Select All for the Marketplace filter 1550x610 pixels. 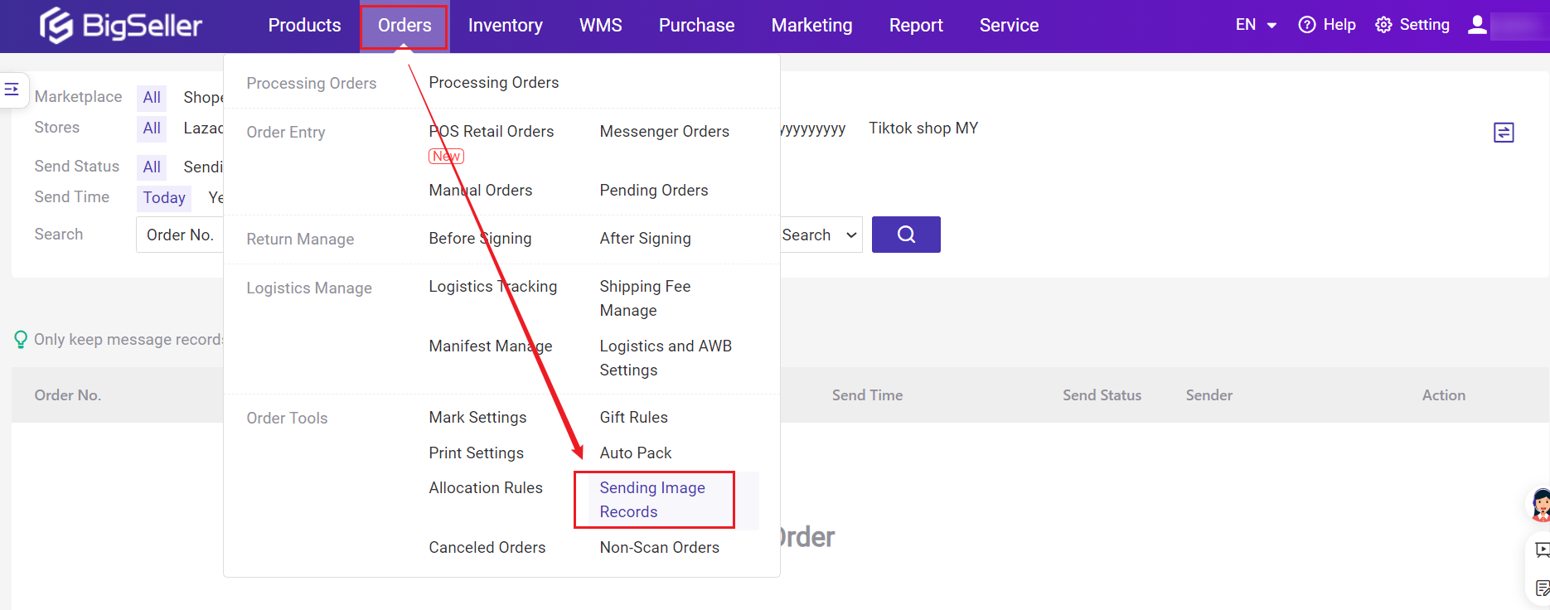pos(152,98)
